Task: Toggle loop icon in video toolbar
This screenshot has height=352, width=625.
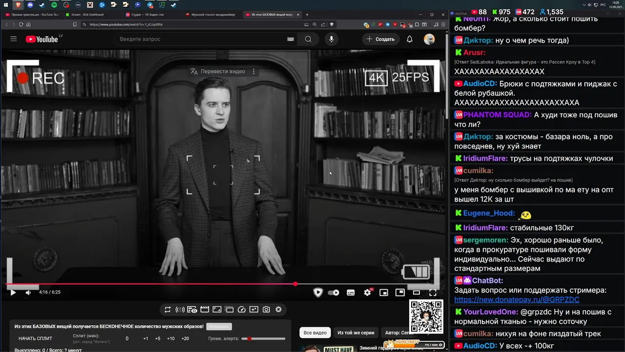Action: pos(167,309)
